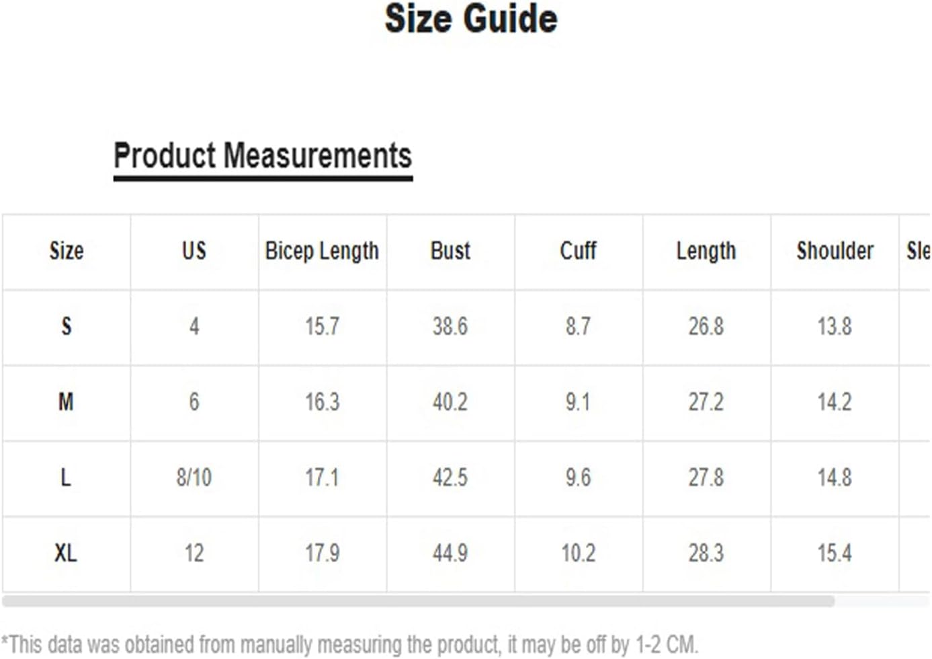This screenshot has width=932, height=659.
Task: Click the horizontal scrollbar below the table
Action: 418,601
